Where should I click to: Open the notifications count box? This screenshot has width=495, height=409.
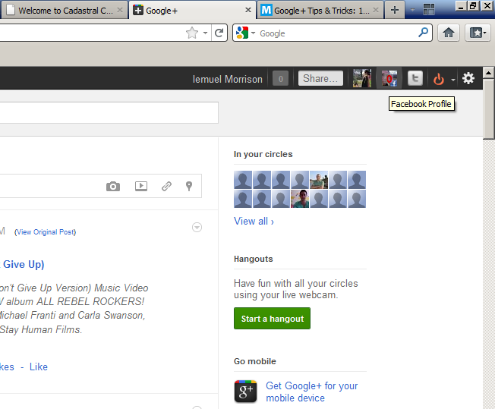(280, 78)
